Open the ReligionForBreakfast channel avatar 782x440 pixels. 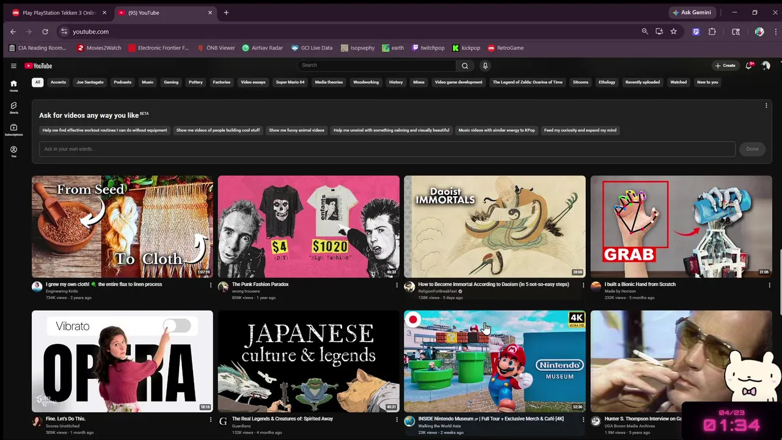point(409,287)
